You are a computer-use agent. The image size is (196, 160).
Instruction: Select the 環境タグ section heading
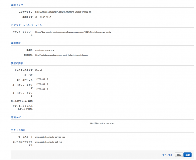click(x=16, y=117)
